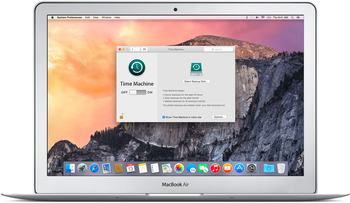Click battery status icon in menu bar
This screenshot has width=350, height=203.
click(x=269, y=17)
